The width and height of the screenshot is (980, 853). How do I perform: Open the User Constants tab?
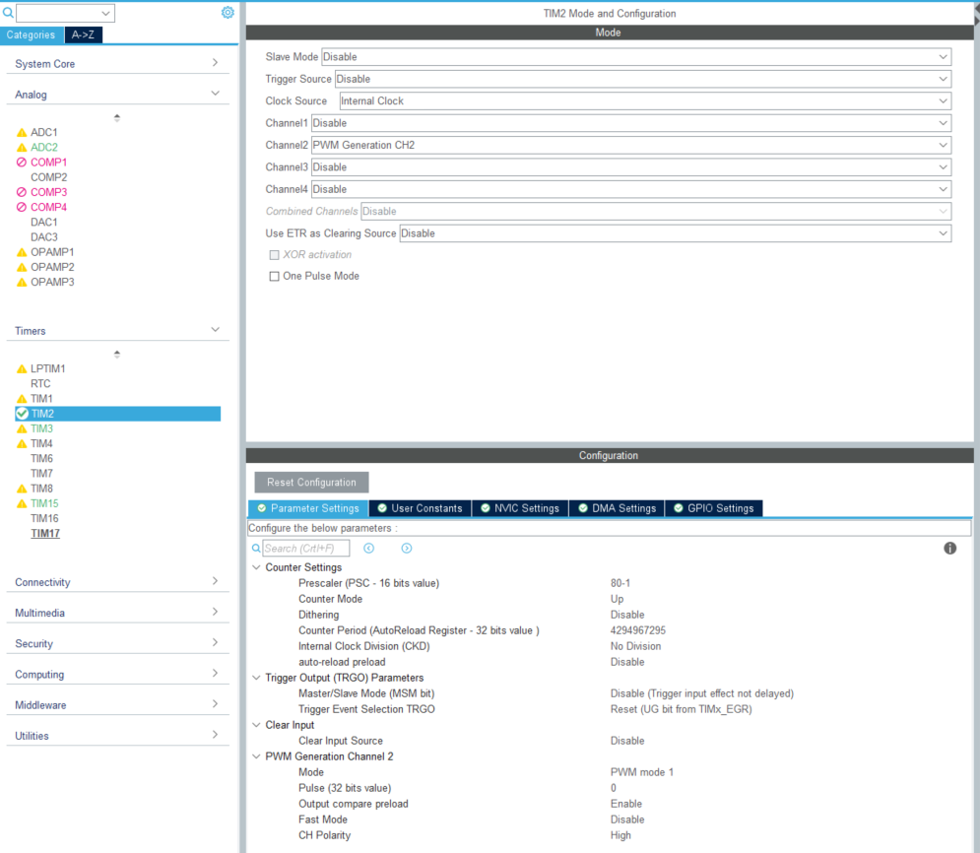(420, 508)
